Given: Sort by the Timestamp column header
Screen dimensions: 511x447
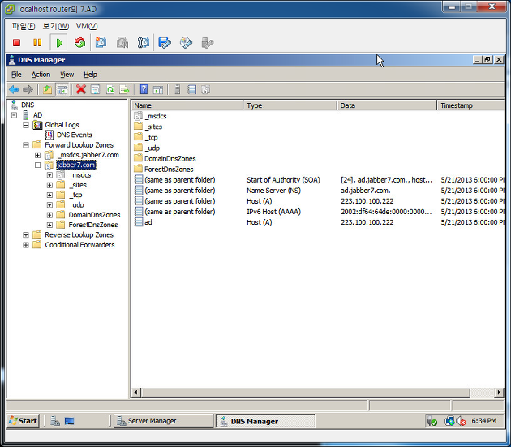Looking at the screenshot, I should point(471,105).
